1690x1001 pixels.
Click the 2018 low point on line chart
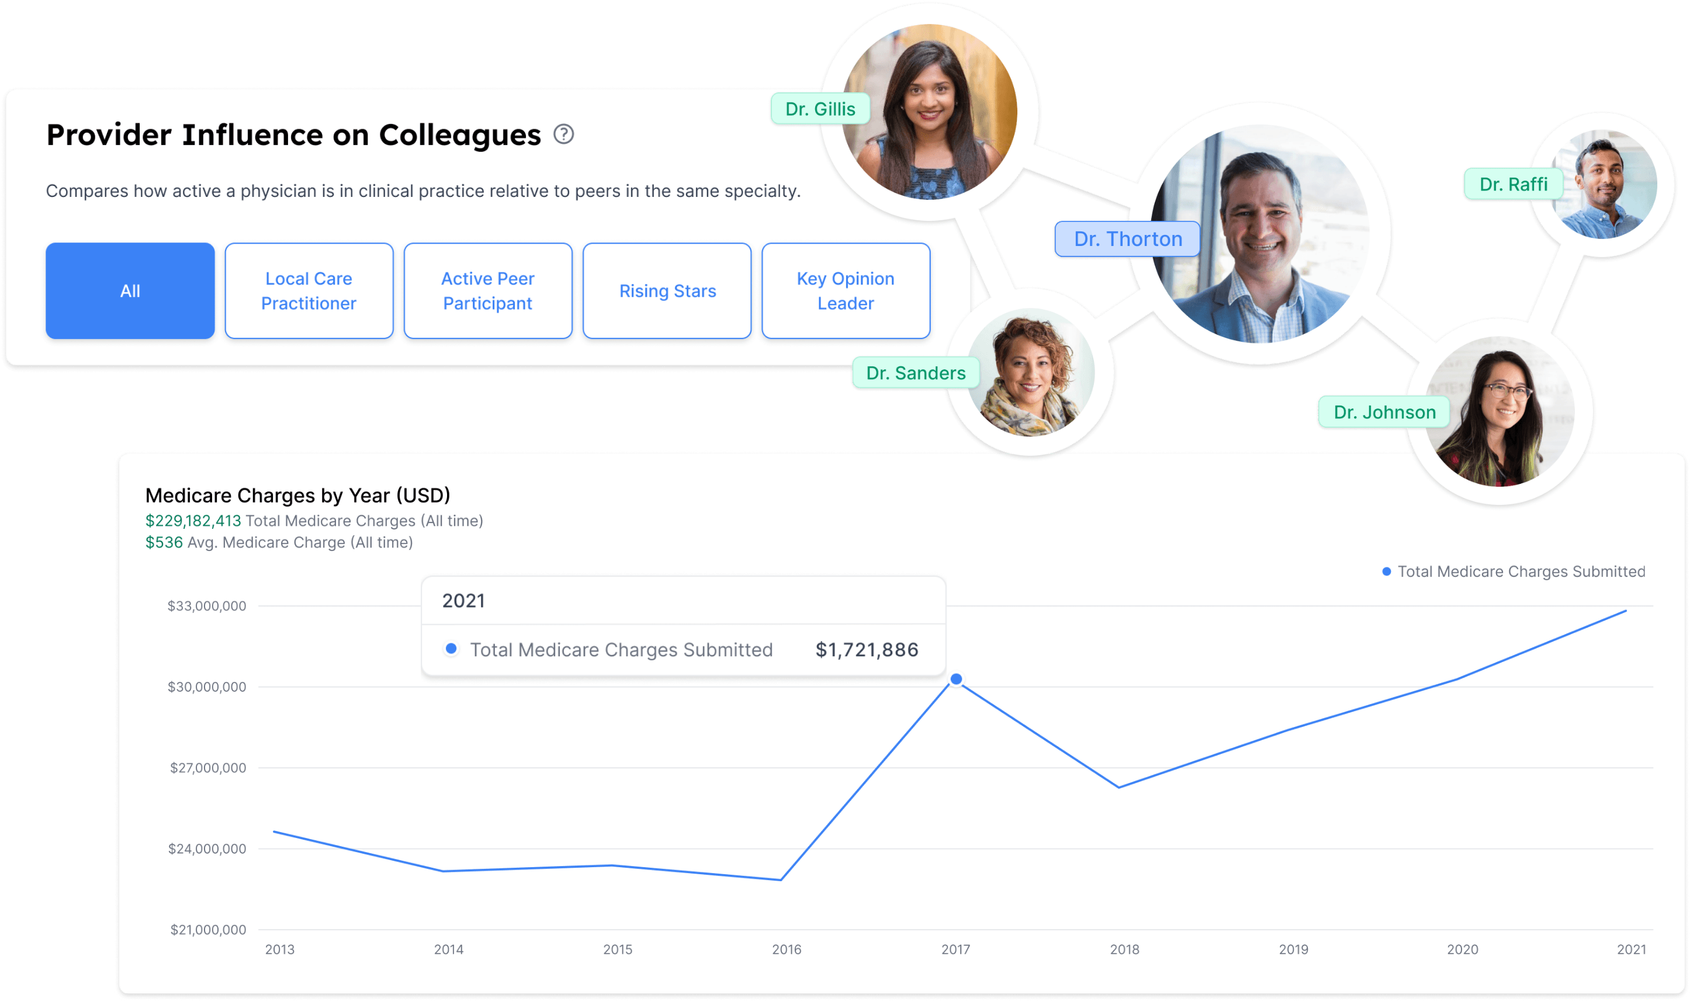tap(1119, 787)
